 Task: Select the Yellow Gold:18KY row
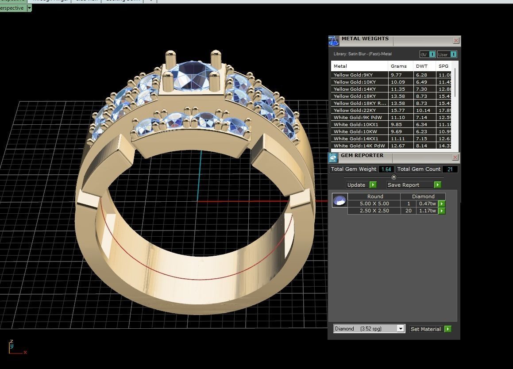click(391, 96)
